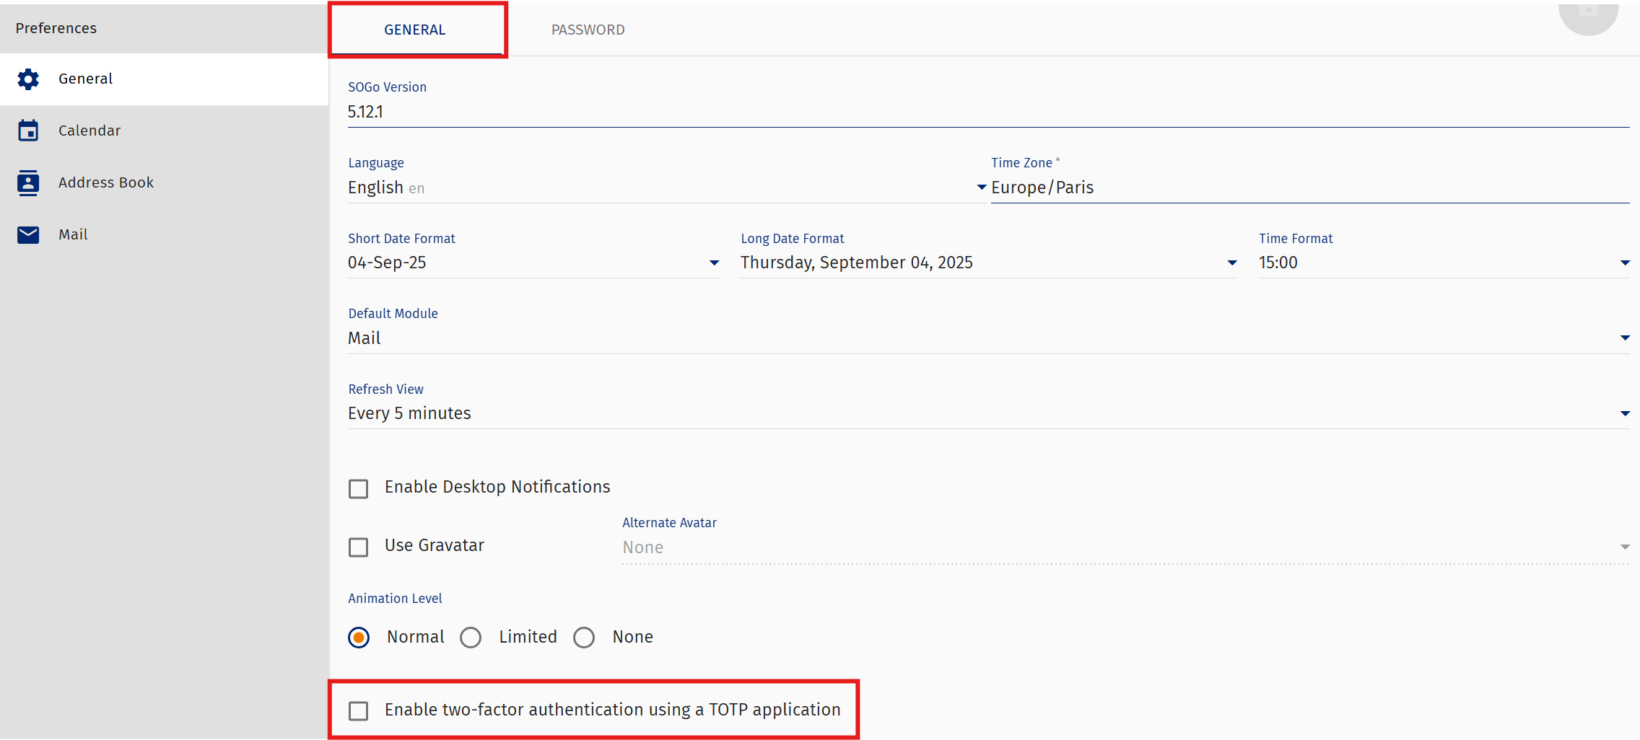Check the Use Gravatar option

[358, 547]
